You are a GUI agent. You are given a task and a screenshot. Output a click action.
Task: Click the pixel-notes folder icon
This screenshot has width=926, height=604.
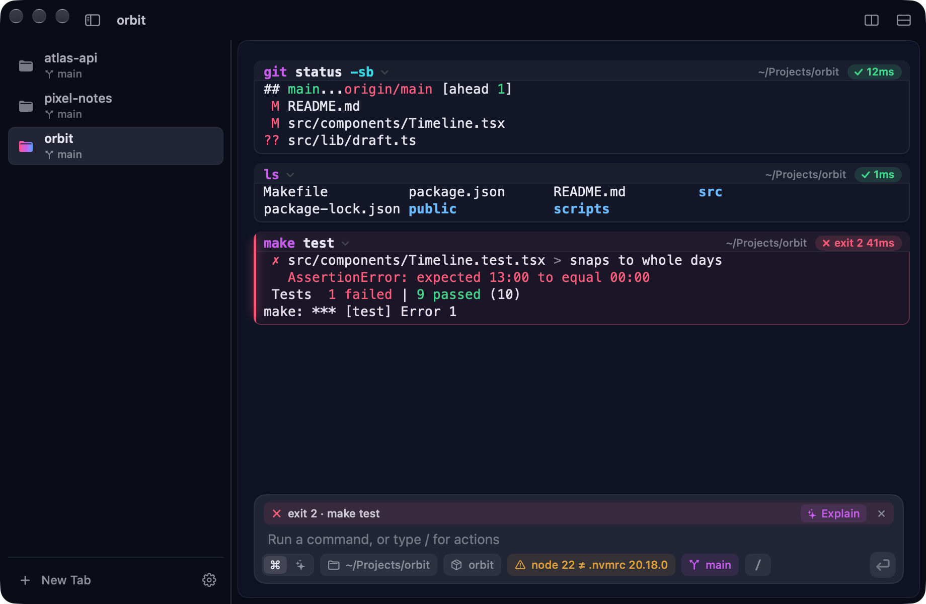coord(26,106)
